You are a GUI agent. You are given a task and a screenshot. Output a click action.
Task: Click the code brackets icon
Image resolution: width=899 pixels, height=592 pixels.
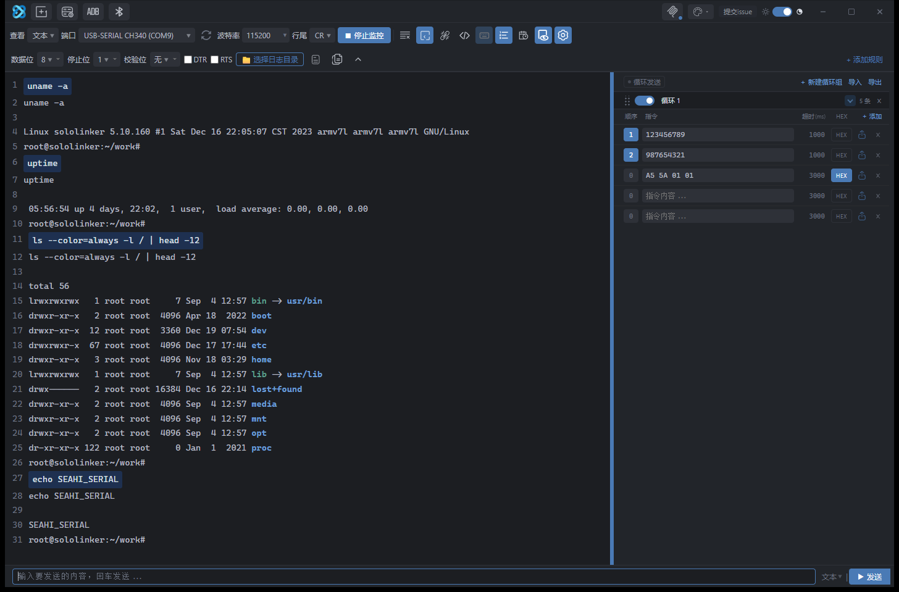pyautogui.click(x=464, y=35)
